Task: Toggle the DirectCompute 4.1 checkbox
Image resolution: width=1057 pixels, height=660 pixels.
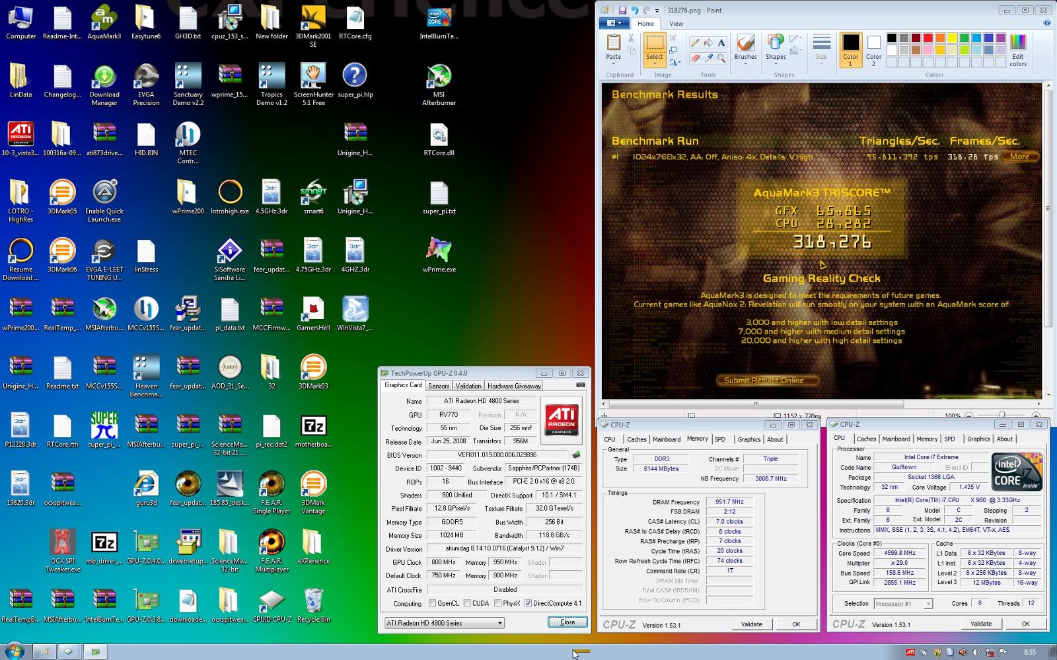Action: coord(528,603)
